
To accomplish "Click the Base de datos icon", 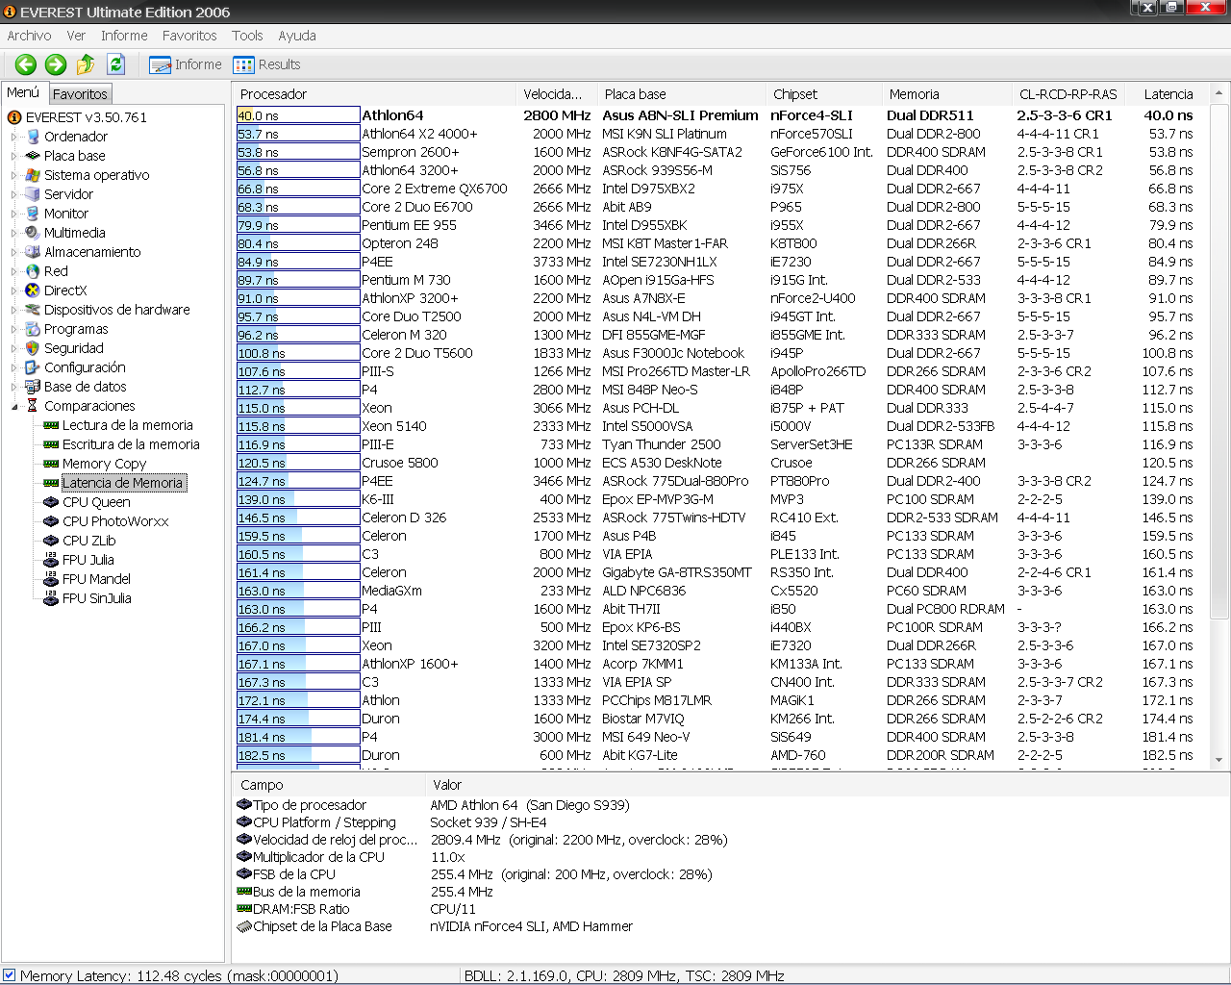I will coord(33,387).
